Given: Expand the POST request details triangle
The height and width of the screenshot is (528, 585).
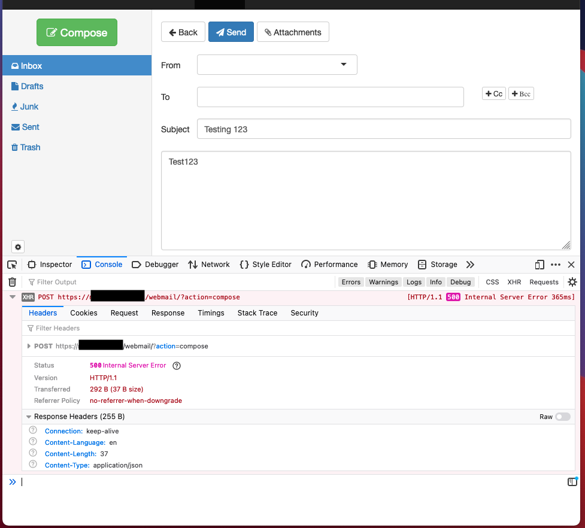Looking at the screenshot, I should pos(29,345).
